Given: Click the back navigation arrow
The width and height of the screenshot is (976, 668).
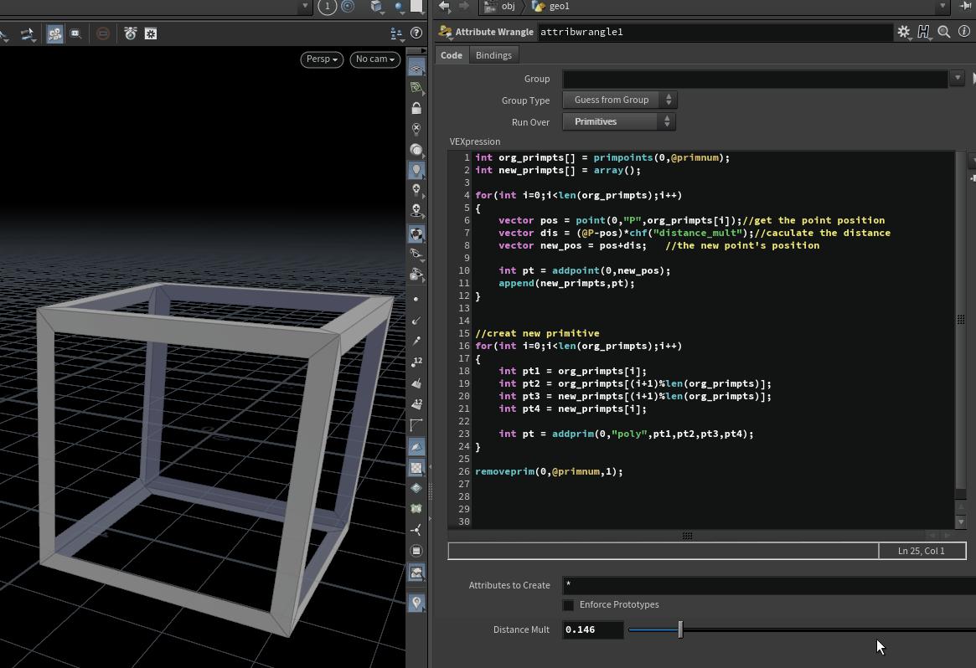Looking at the screenshot, I should pos(445,6).
